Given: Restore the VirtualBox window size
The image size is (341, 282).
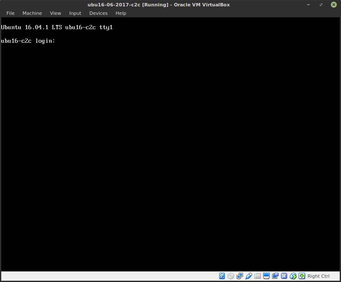Looking at the screenshot, I should tap(320, 5).
